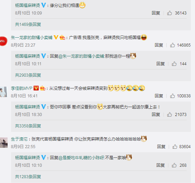Like the comment with 146865 likes
Viewport: 195px width, 183px height.
pyautogui.click(x=173, y=45)
